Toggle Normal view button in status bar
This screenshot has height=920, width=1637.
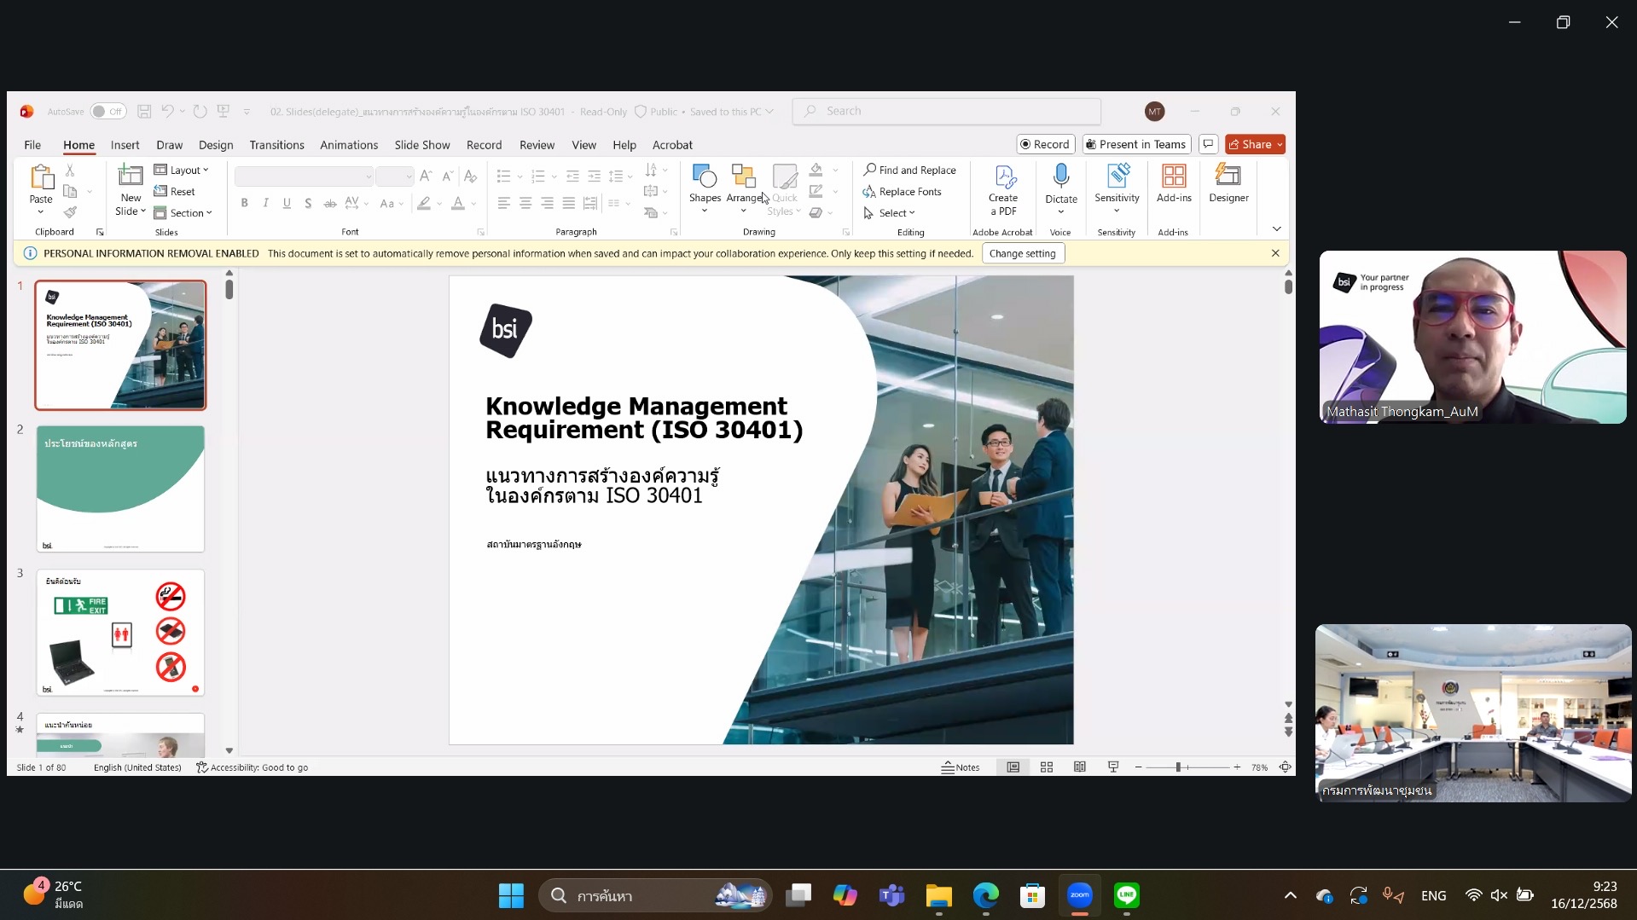[x=1013, y=767]
